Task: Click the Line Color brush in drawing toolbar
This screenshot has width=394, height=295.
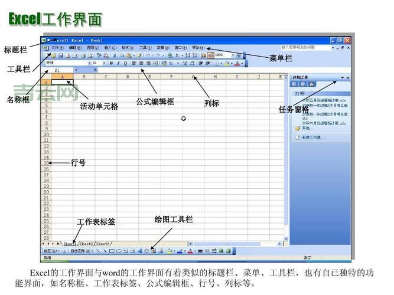Action: coord(180,251)
